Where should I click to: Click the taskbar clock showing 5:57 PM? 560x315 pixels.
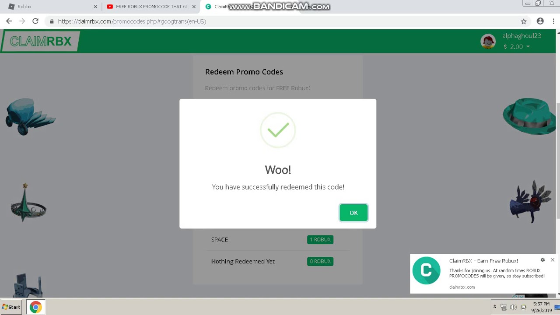click(541, 307)
